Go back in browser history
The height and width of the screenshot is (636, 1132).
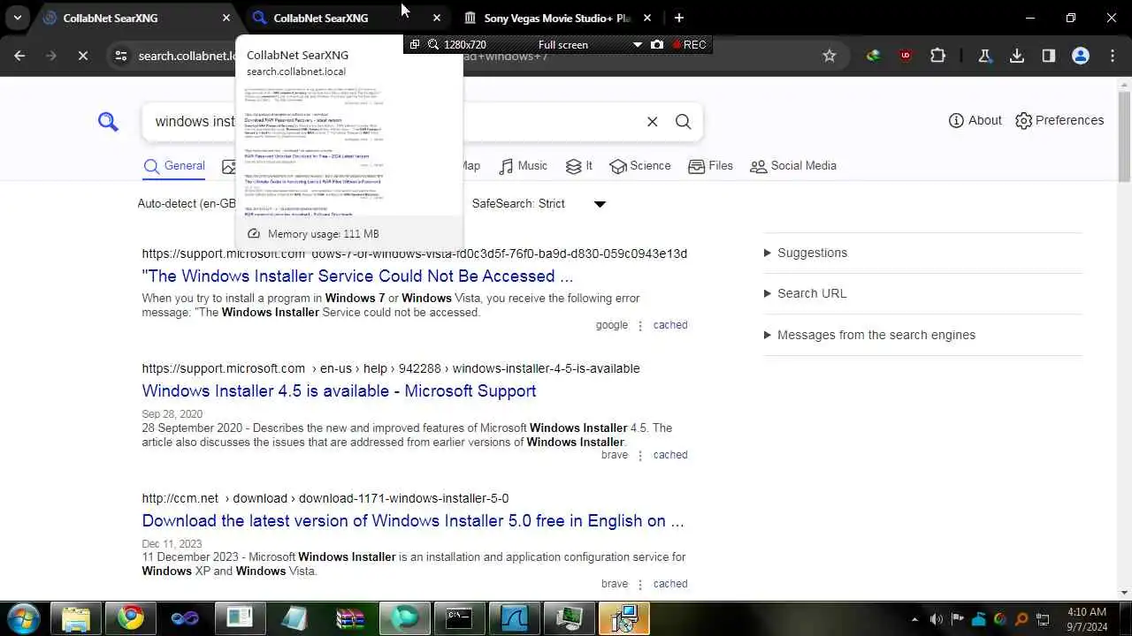click(x=20, y=56)
